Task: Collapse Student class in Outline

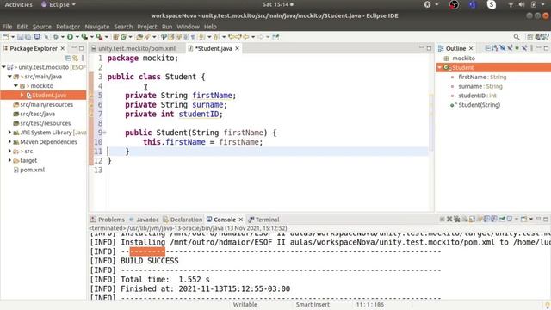Action: (x=439, y=67)
